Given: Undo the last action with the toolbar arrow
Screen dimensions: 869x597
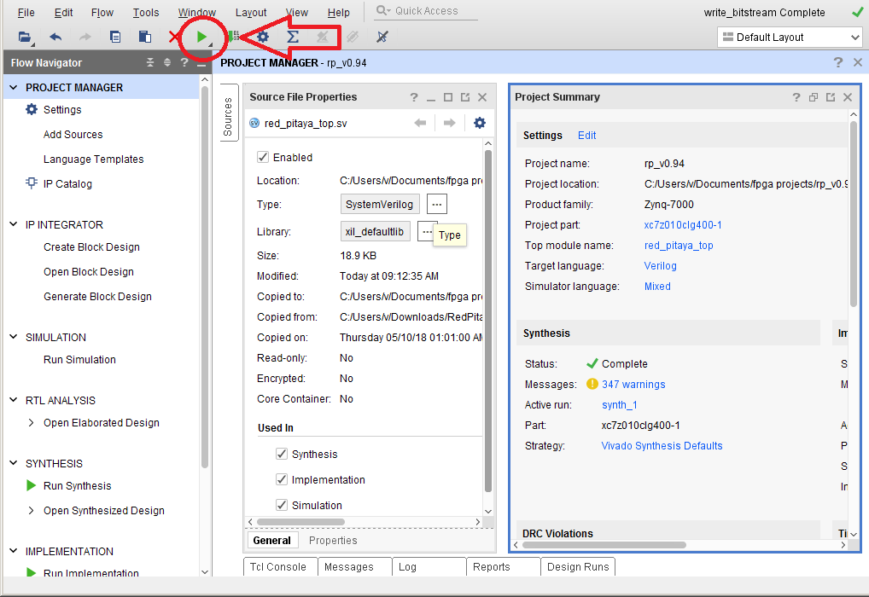Looking at the screenshot, I should pos(55,38).
